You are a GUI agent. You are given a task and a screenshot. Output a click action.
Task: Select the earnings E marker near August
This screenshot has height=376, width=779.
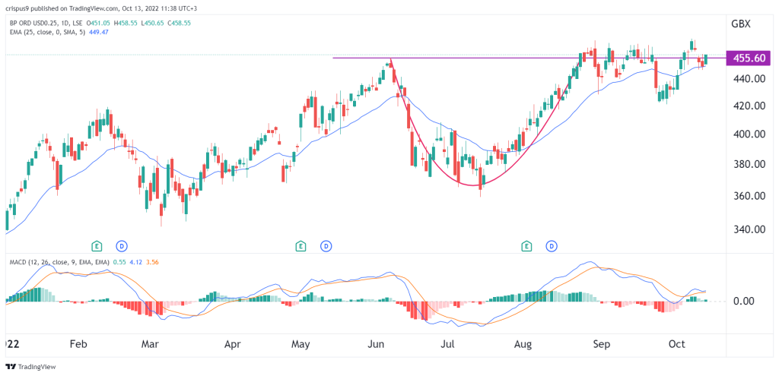526,245
